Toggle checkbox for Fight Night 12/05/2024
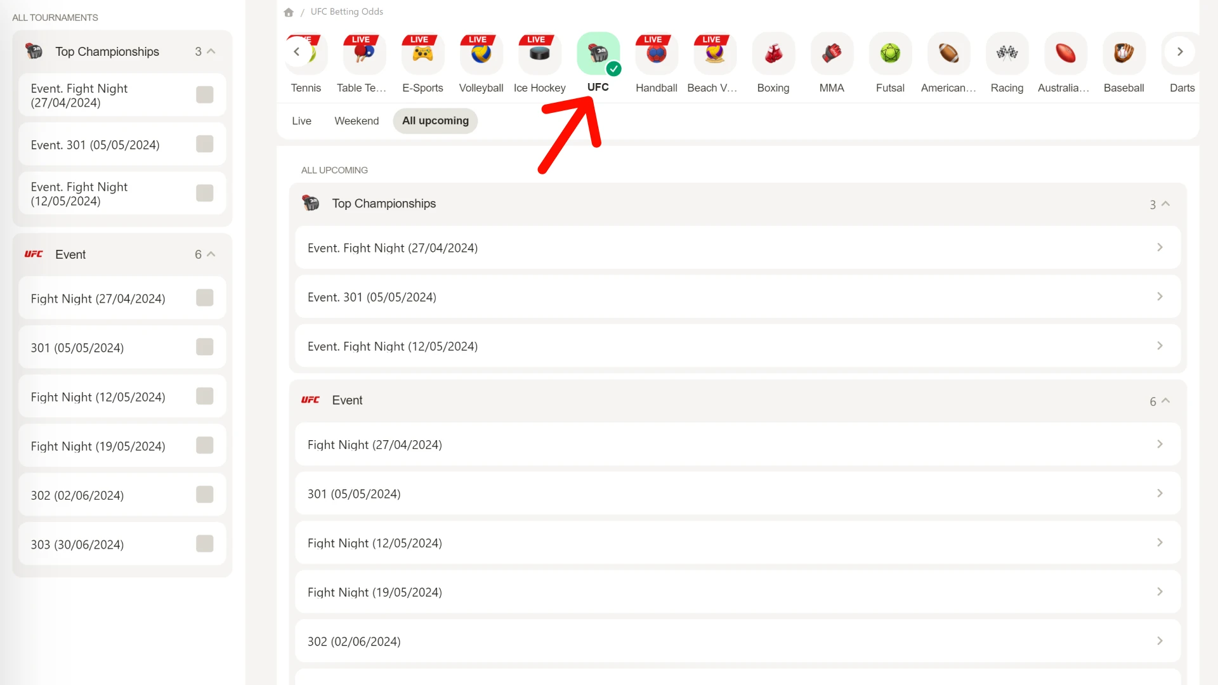 tap(205, 396)
